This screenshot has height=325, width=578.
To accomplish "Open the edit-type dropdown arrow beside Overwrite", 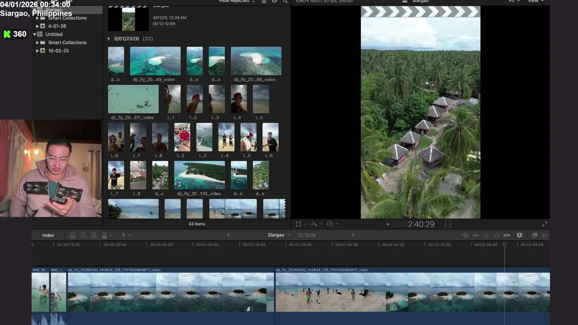I will [x=111, y=236].
